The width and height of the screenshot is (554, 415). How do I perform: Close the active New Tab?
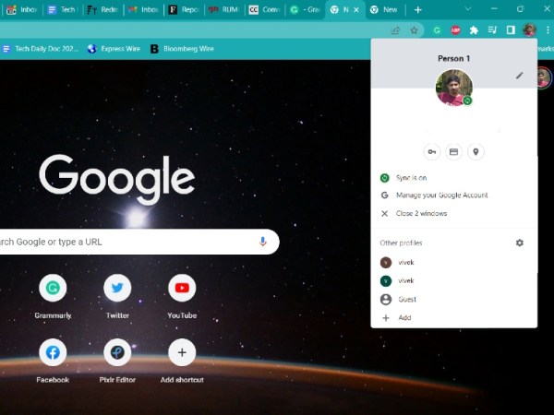click(356, 10)
